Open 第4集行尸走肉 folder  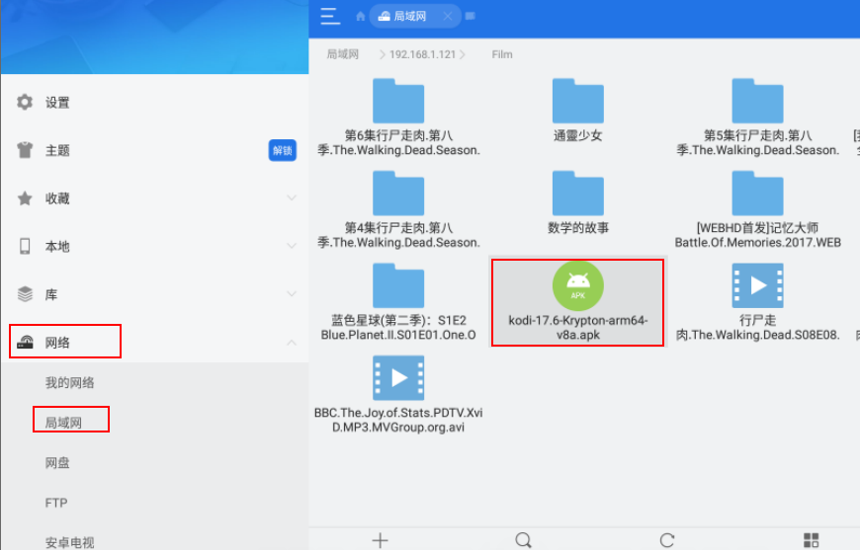[398, 194]
